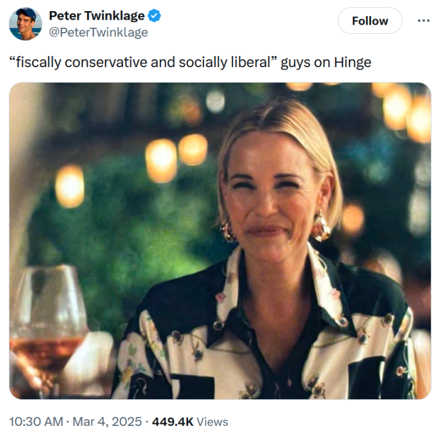Screen dimensions: 437x432
Task: Click the 449.4K view count number
Action: tap(173, 422)
